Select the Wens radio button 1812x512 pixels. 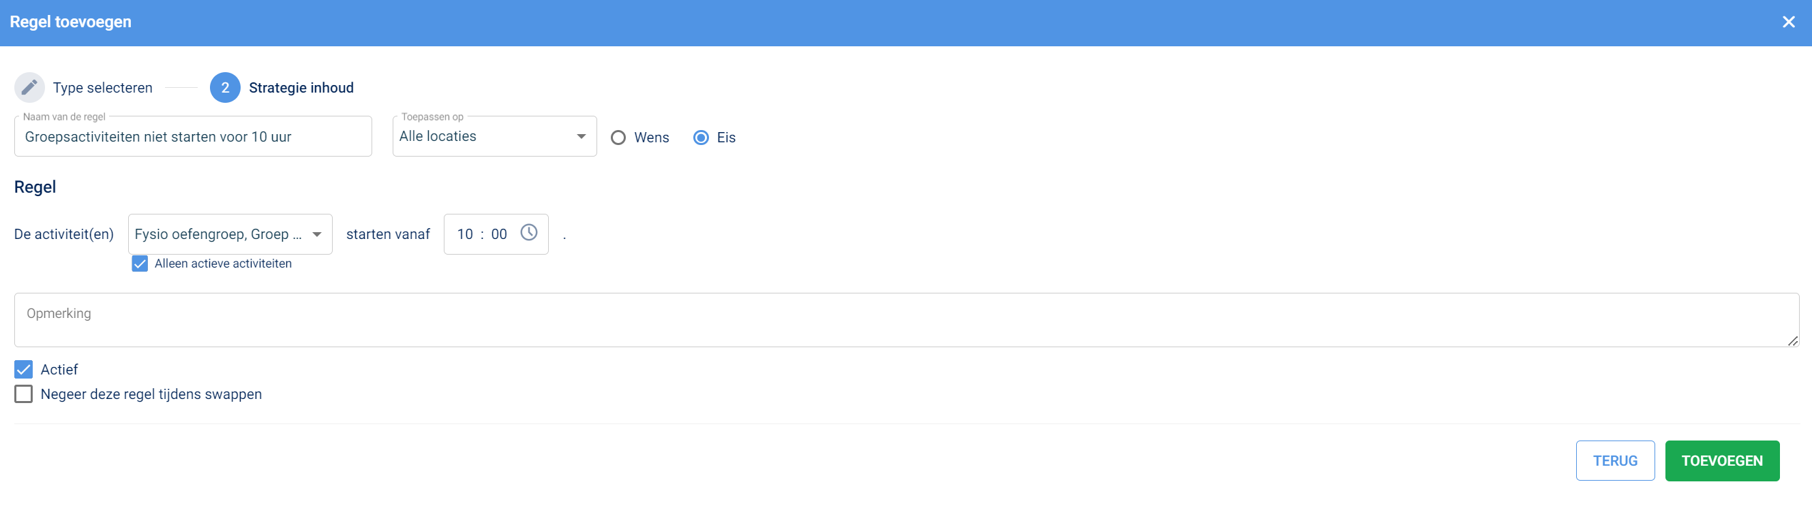click(618, 138)
